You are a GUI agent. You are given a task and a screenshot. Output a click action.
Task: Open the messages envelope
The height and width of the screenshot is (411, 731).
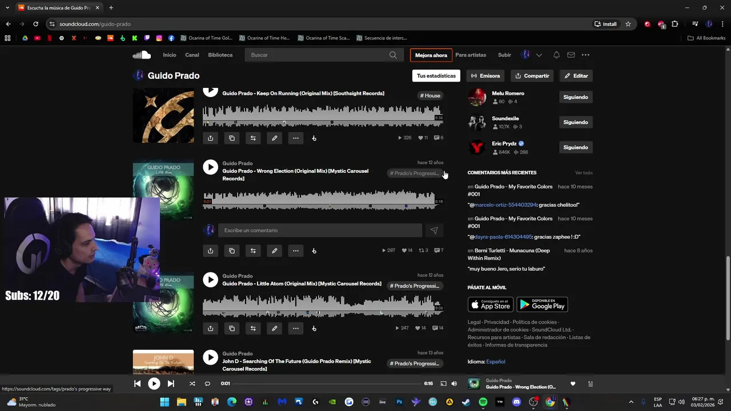pos(571,55)
